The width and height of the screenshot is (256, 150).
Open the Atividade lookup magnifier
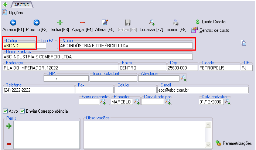click(183, 78)
